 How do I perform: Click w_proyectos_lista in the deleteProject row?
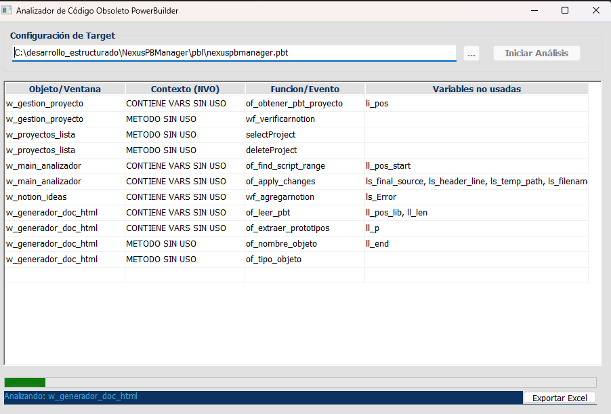click(x=65, y=150)
